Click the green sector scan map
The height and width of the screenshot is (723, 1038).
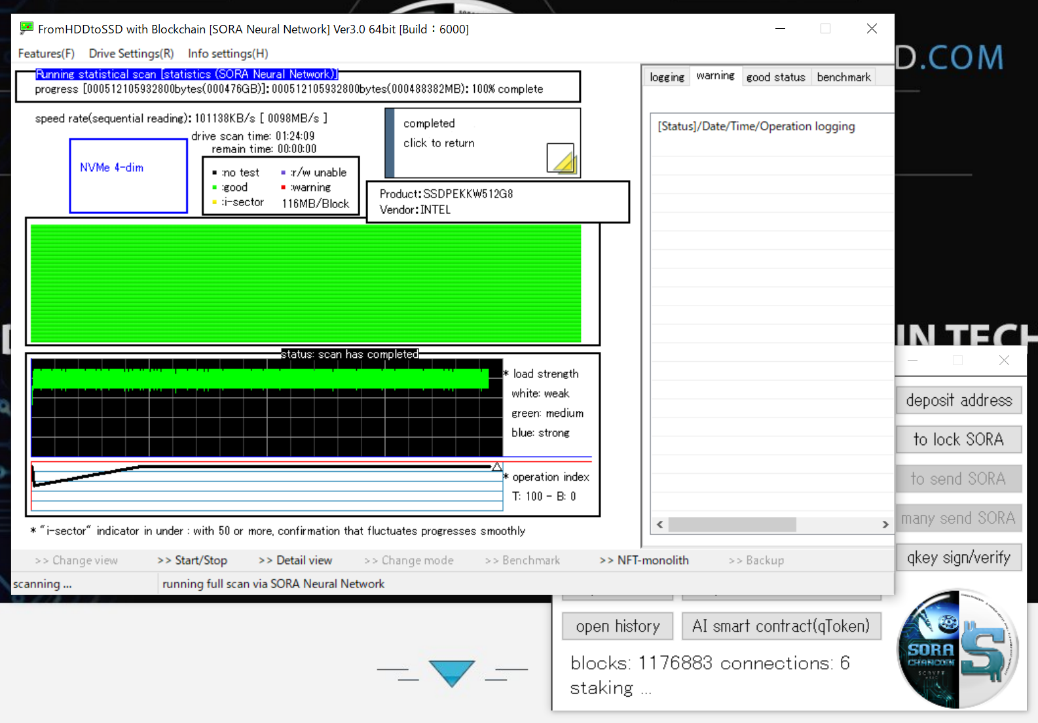306,284
